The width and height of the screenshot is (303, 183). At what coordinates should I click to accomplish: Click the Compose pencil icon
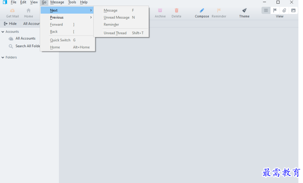coord(202,10)
